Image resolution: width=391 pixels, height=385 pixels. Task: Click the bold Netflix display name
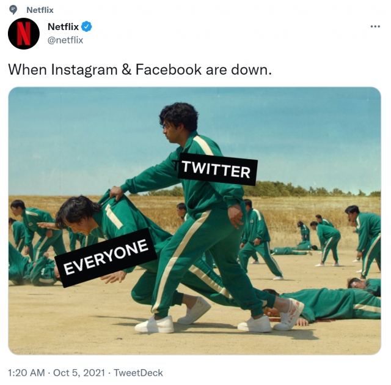63,27
